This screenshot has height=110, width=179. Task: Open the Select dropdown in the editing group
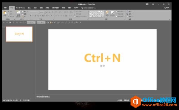pos(129,16)
